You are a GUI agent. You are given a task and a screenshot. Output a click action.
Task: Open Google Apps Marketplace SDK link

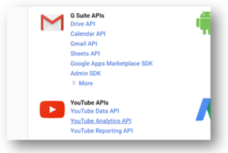click(x=111, y=63)
